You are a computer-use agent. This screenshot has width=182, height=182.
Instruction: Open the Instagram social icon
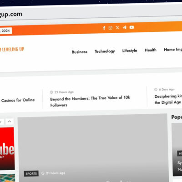(111, 28)
